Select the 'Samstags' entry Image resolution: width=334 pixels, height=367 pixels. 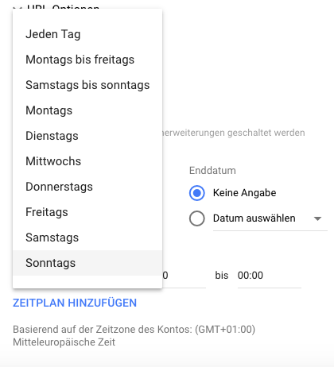click(x=87, y=238)
